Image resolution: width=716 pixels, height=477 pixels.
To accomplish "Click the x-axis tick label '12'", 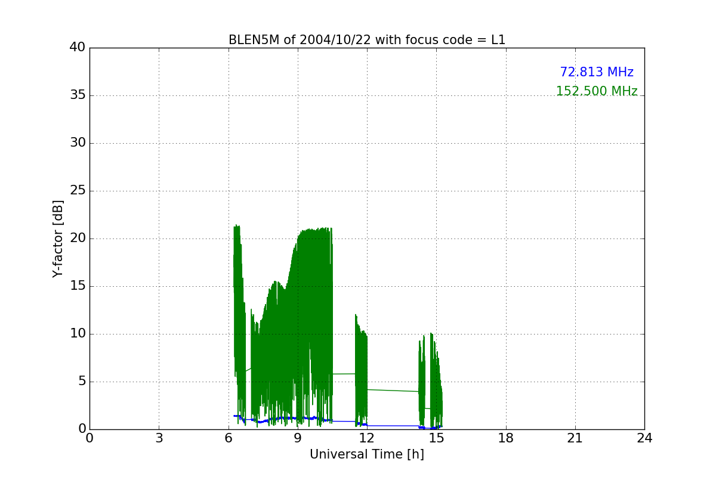I will (367, 438).
